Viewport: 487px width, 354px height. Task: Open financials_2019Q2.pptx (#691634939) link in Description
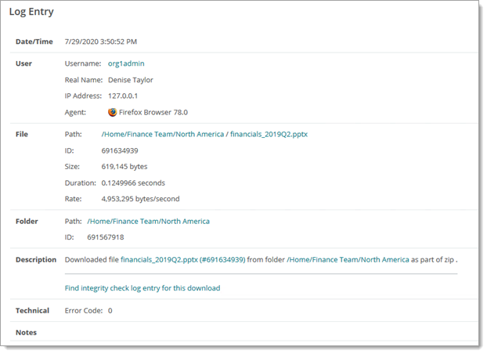point(183,259)
